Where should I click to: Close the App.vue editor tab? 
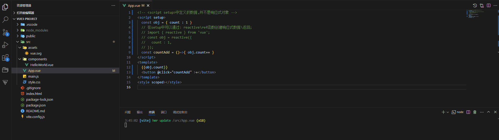pyautogui.click(x=148, y=6)
